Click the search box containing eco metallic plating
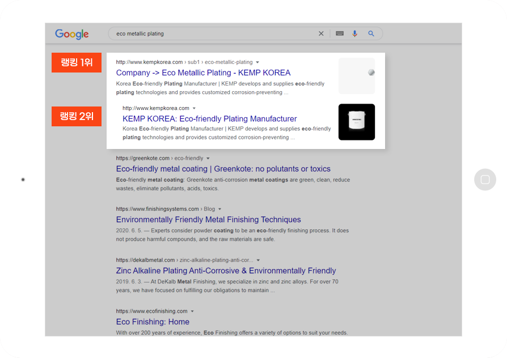This screenshot has height=358, width=507. pyautogui.click(x=246, y=33)
